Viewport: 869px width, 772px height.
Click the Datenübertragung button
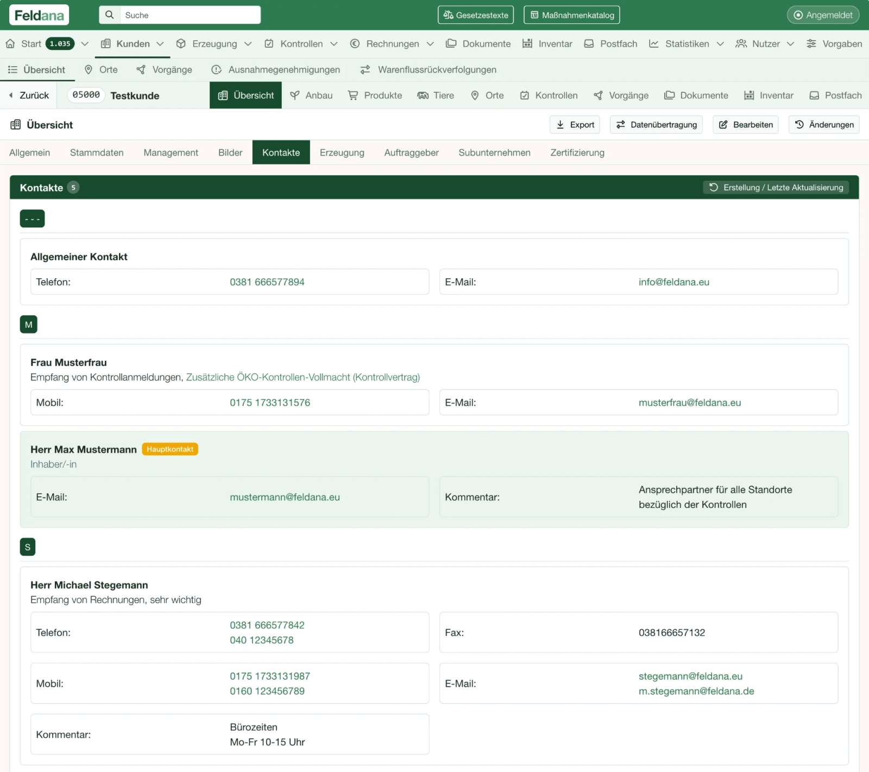(x=656, y=125)
